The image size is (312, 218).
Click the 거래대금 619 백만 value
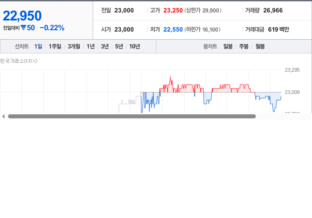[279, 29]
